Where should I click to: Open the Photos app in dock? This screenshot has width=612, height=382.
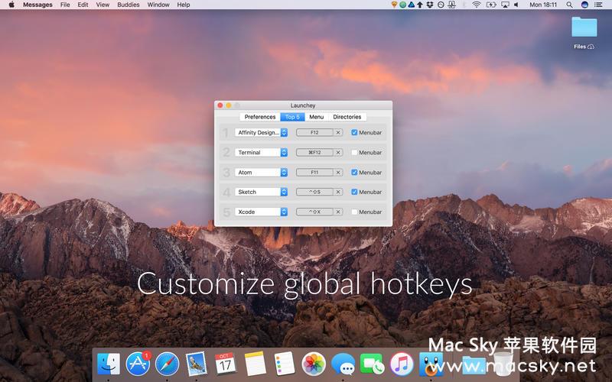tap(314, 364)
